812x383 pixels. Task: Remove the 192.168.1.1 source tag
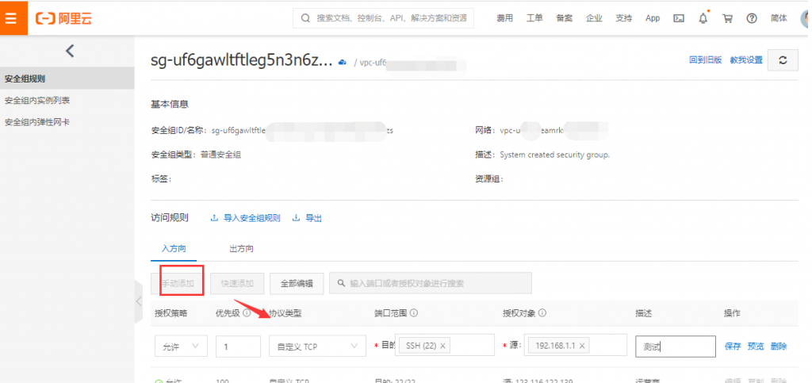582,346
